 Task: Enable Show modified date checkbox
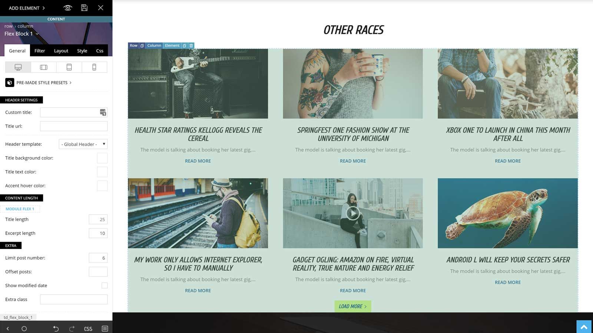[105, 286]
